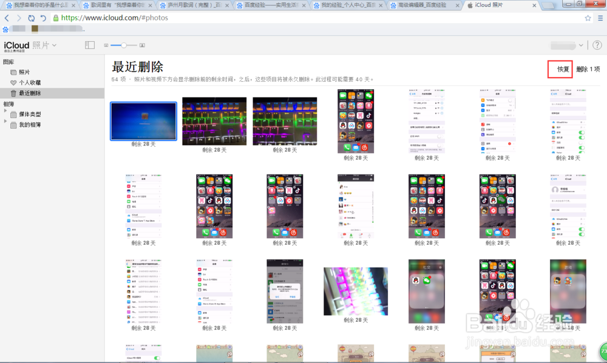Select the dialog popup settings screenshot
Screen dimensions: 607x363
click(x=285, y=291)
